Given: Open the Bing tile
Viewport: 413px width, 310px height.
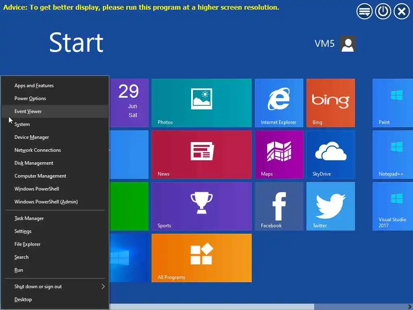Looking at the screenshot, I should pos(331,103).
